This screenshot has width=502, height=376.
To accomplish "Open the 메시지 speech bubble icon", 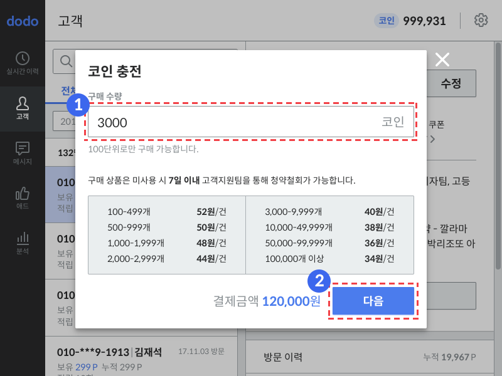I will pyautogui.click(x=23, y=149).
